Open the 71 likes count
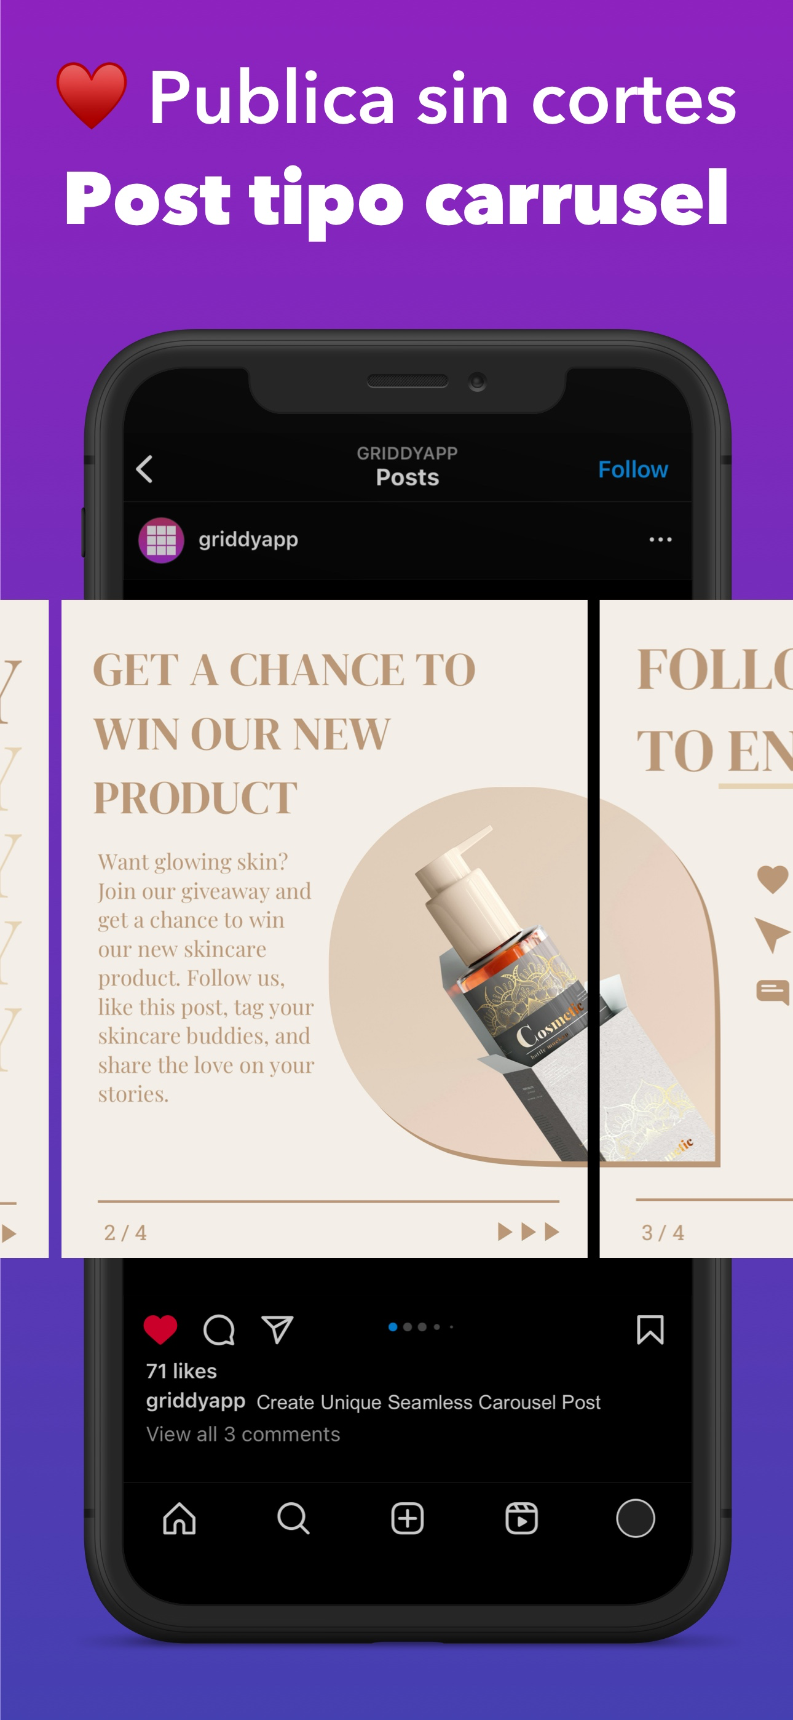Image resolution: width=793 pixels, height=1720 pixels. click(181, 1371)
